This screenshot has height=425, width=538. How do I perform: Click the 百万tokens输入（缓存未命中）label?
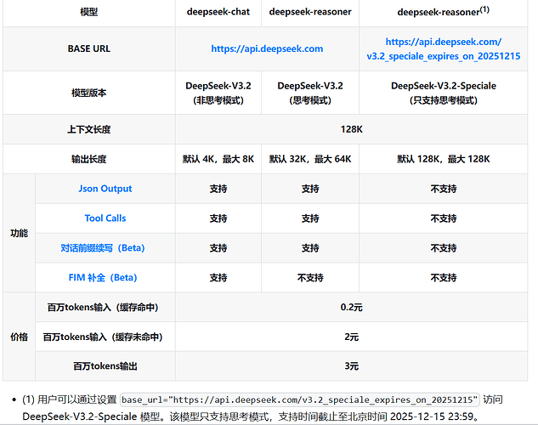[x=103, y=337]
